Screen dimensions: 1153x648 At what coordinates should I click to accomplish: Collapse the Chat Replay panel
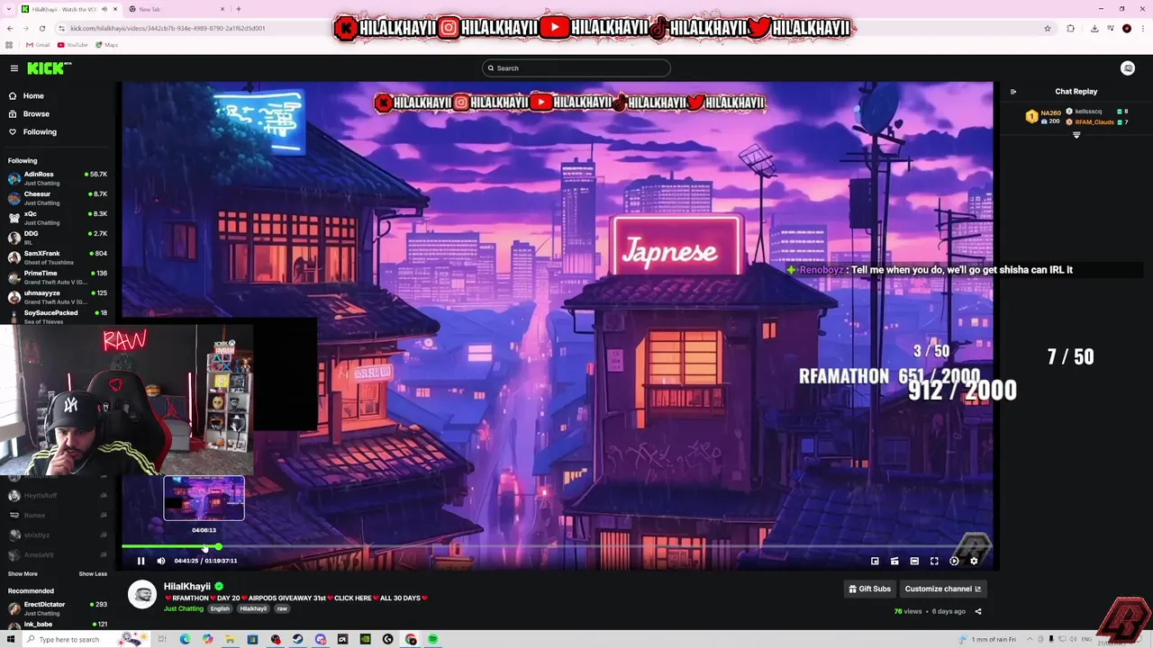[1013, 92]
